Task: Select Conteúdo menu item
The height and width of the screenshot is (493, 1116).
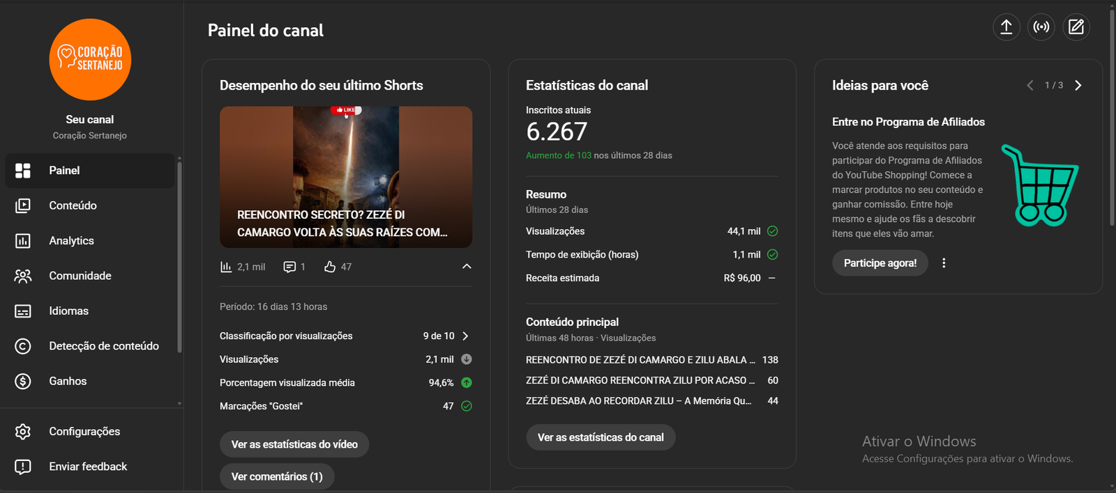Action: (x=73, y=205)
